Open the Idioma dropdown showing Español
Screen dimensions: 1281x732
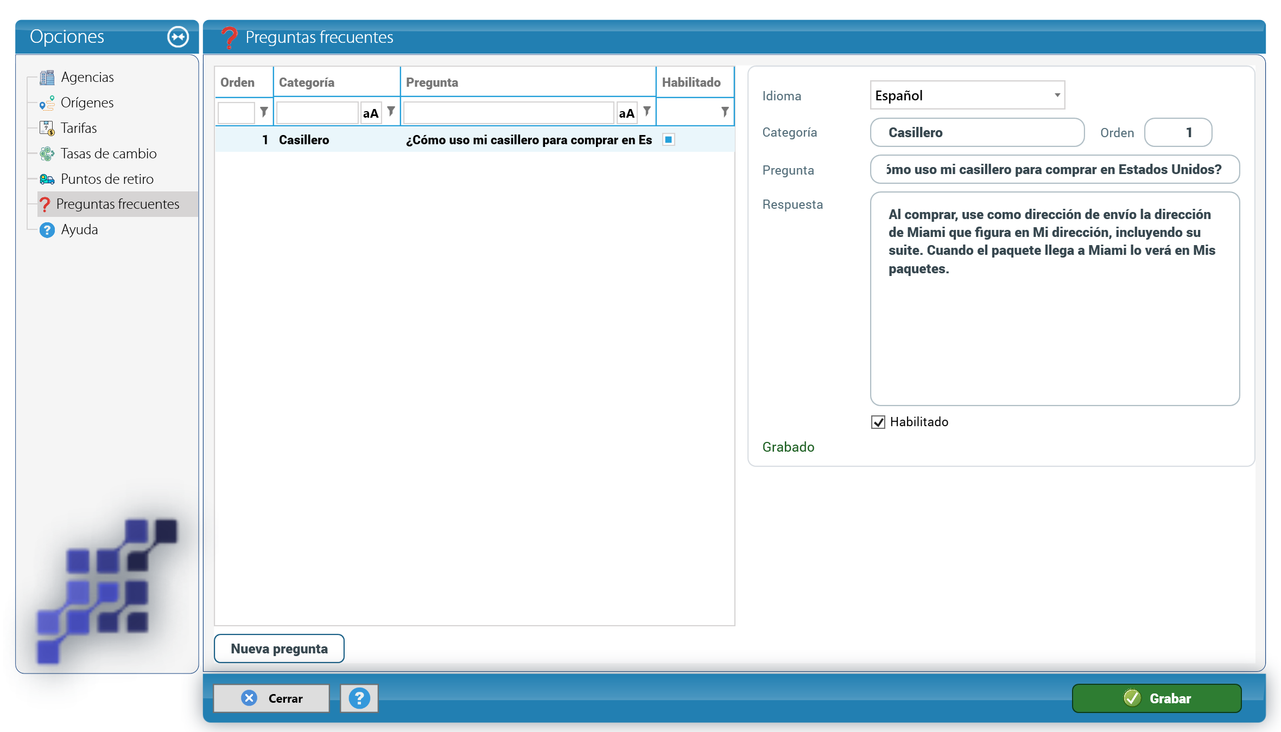[967, 95]
